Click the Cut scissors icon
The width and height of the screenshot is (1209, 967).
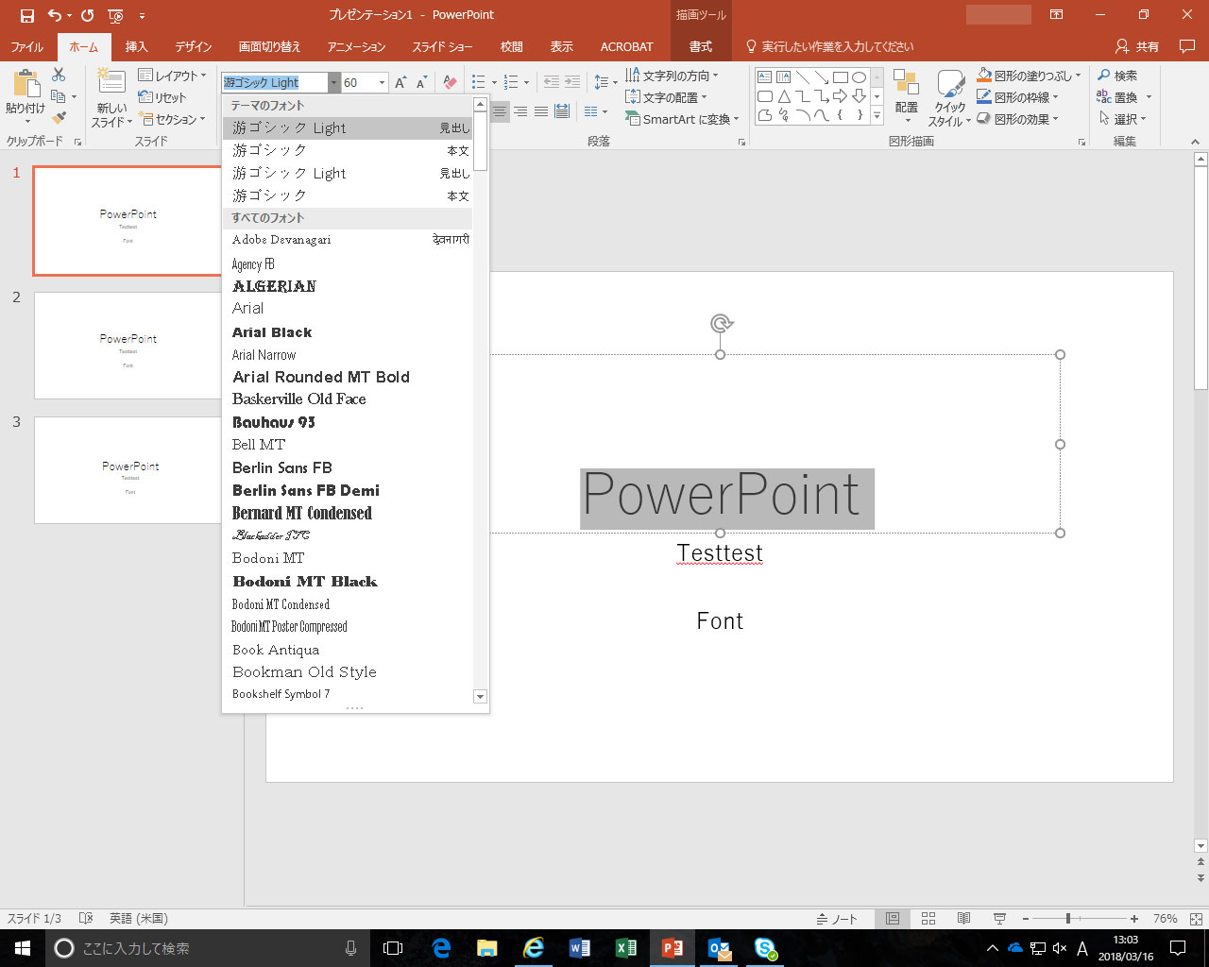(x=59, y=75)
